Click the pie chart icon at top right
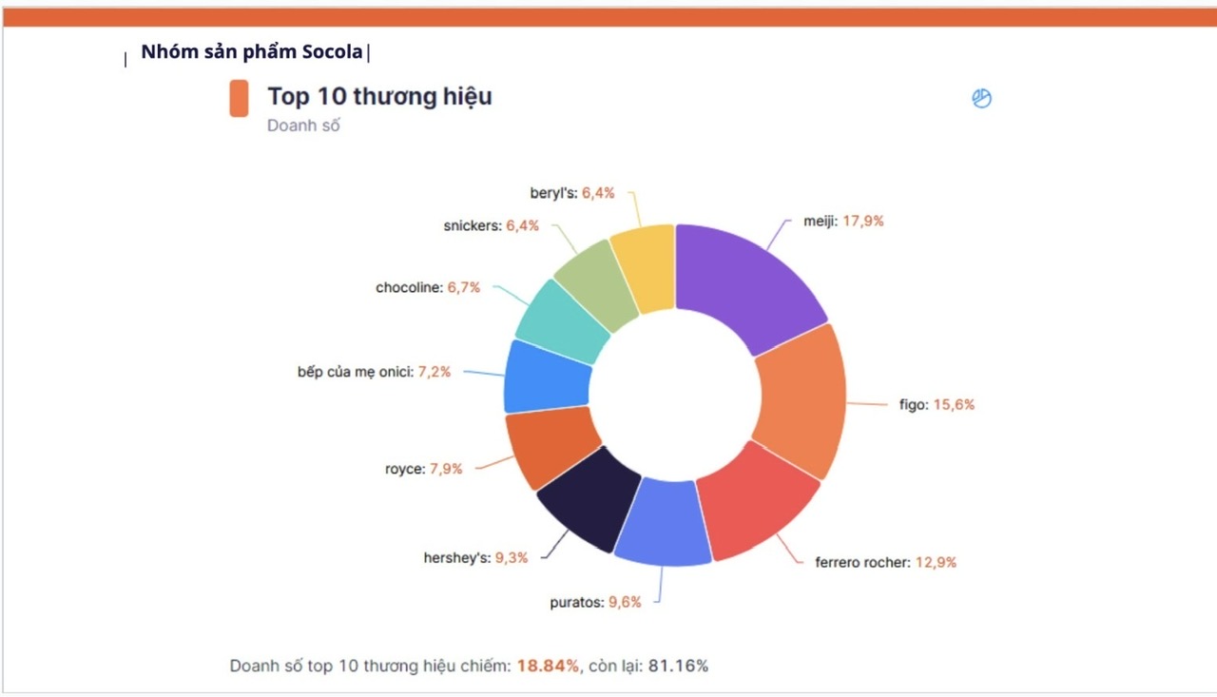Viewport: 1217px width, 697px height. (x=982, y=98)
